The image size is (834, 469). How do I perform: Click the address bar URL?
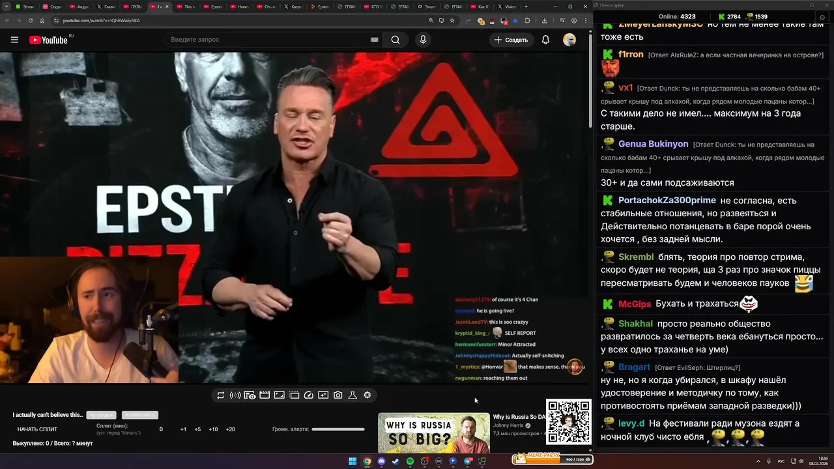tap(101, 20)
